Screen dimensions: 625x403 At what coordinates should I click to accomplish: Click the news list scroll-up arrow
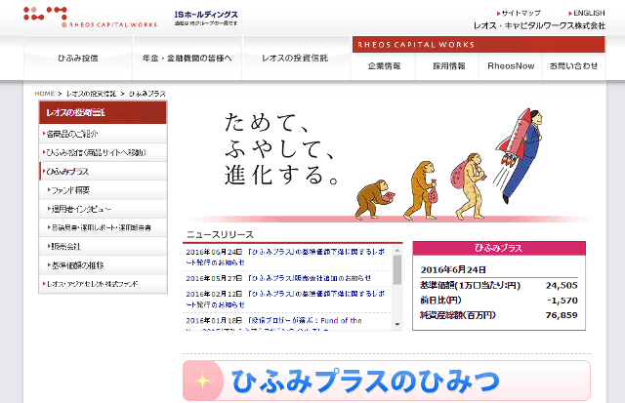(x=397, y=250)
